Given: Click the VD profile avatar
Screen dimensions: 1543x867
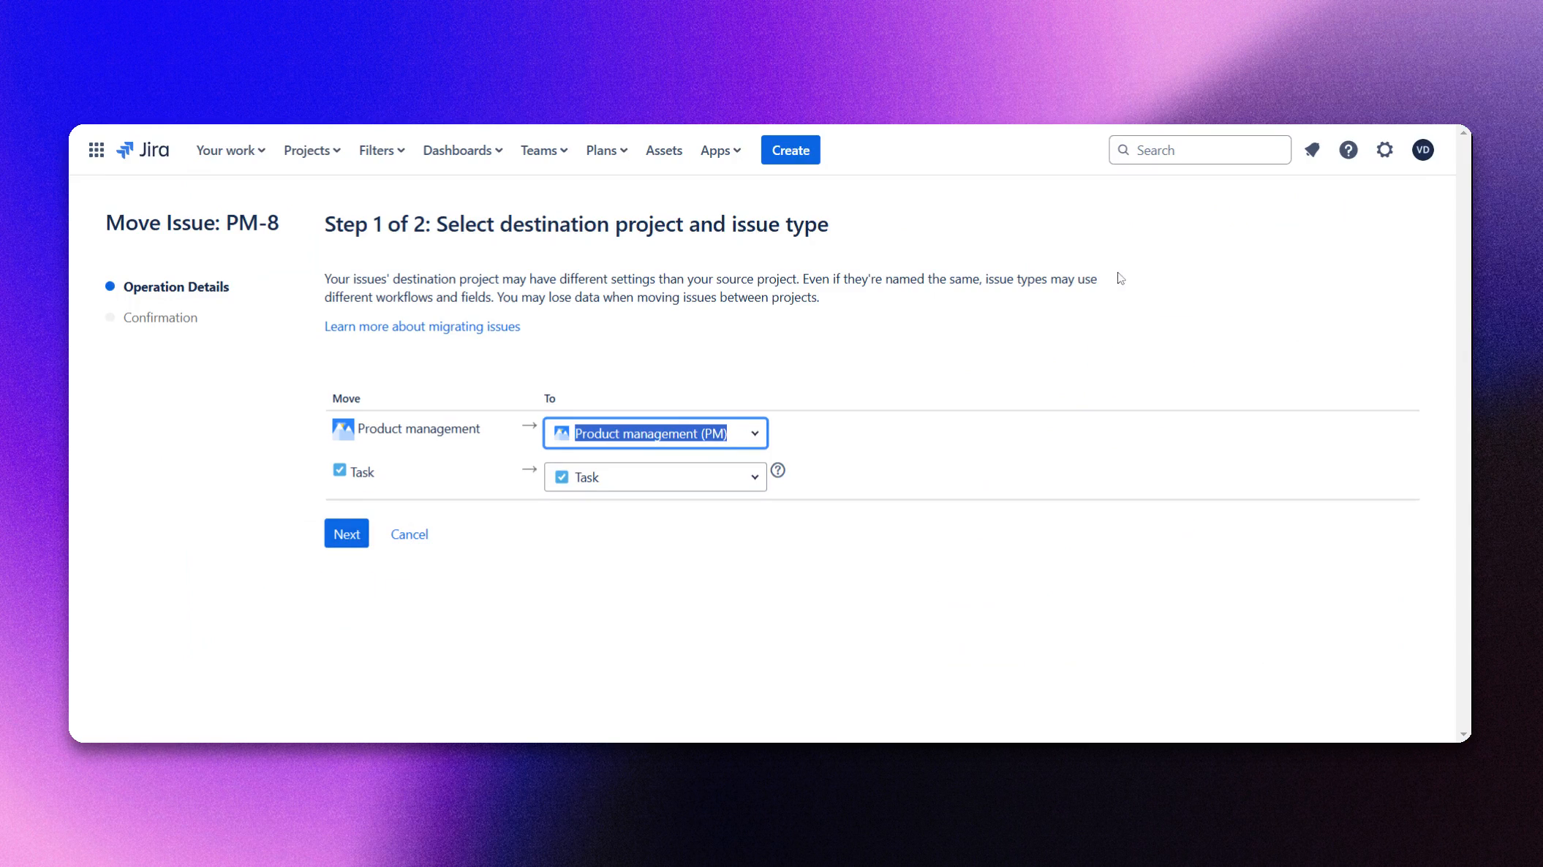Looking at the screenshot, I should [1422, 150].
